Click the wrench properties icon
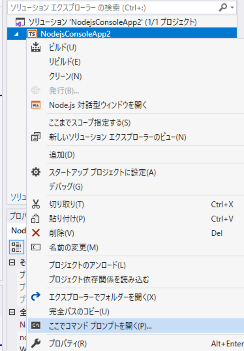 (x=36, y=343)
